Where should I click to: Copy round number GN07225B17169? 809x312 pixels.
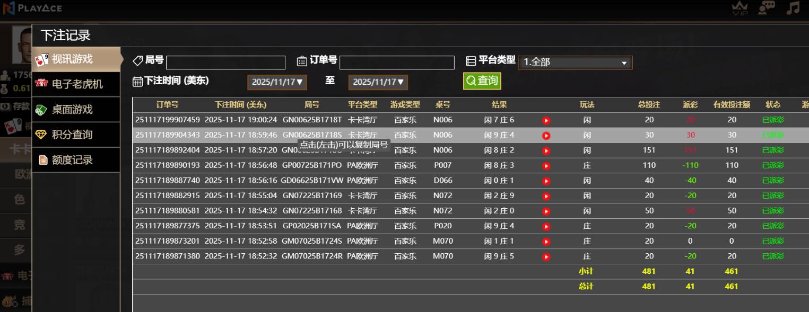click(x=312, y=196)
